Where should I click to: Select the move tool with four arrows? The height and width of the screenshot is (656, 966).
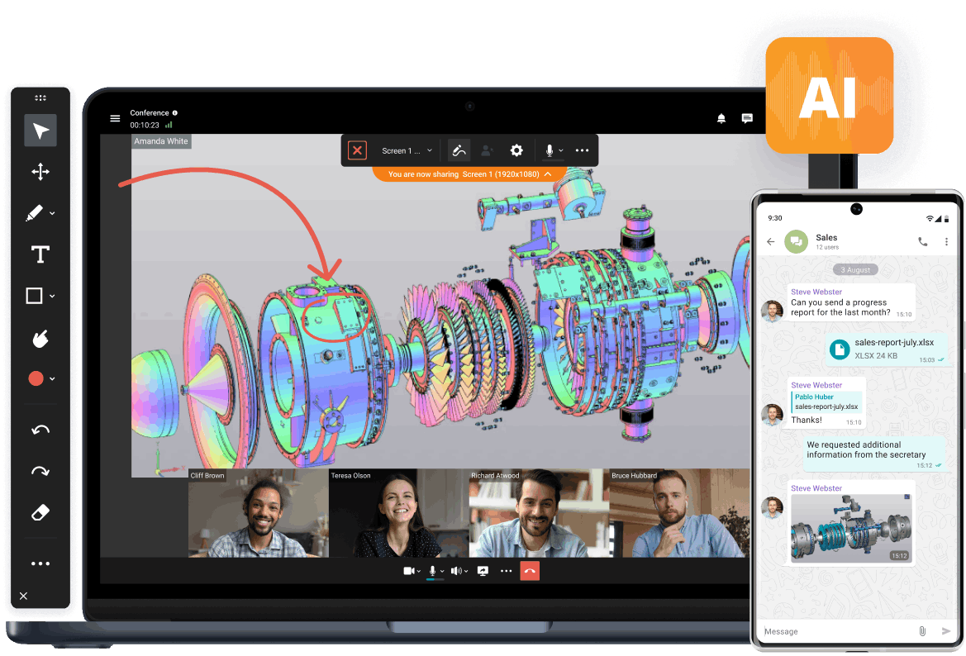click(40, 172)
